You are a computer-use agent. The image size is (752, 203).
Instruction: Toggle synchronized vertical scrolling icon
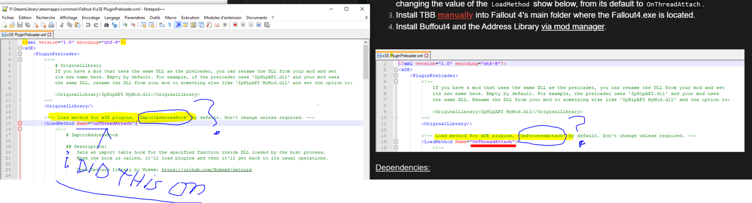click(x=143, y=25)
